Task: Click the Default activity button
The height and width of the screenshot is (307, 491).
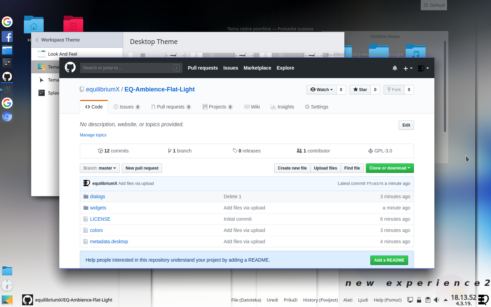Action: [x=434, y=5]
